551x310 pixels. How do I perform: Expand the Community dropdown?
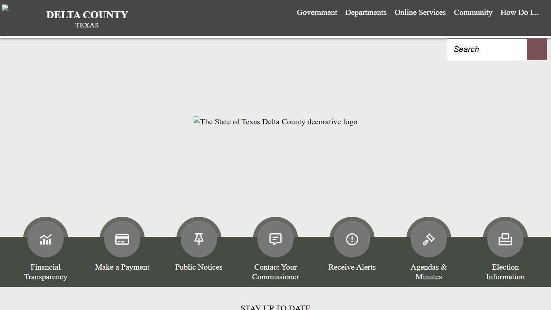click(473, 13)
